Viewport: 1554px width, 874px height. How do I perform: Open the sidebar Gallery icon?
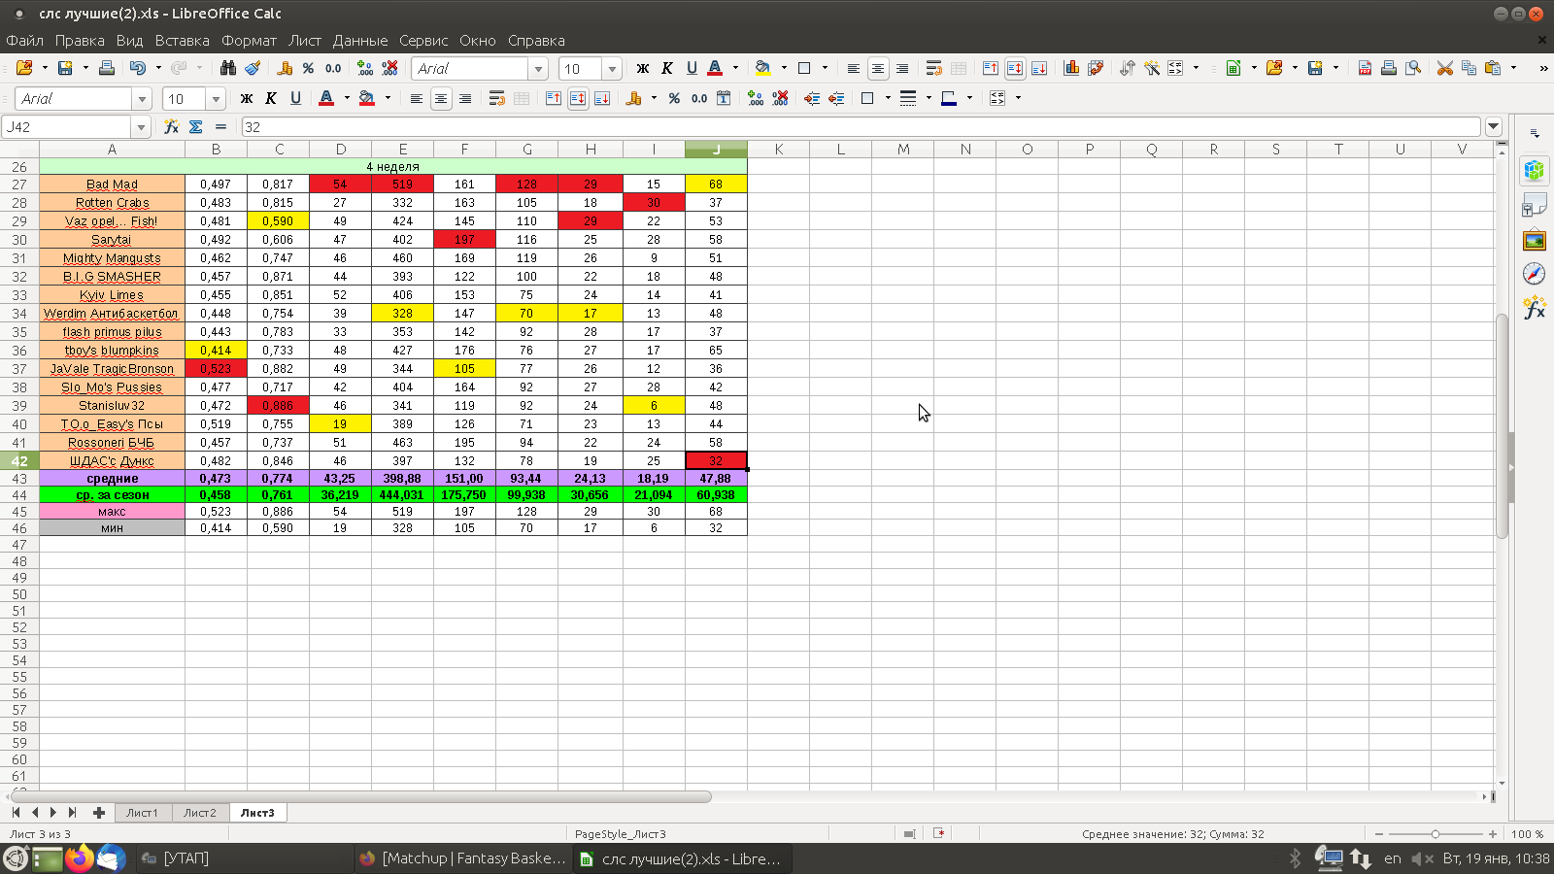tap(1535, 240)
